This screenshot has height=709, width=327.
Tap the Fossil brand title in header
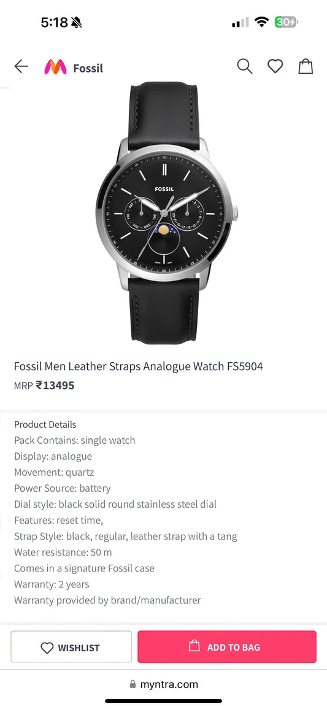(88, 68)
